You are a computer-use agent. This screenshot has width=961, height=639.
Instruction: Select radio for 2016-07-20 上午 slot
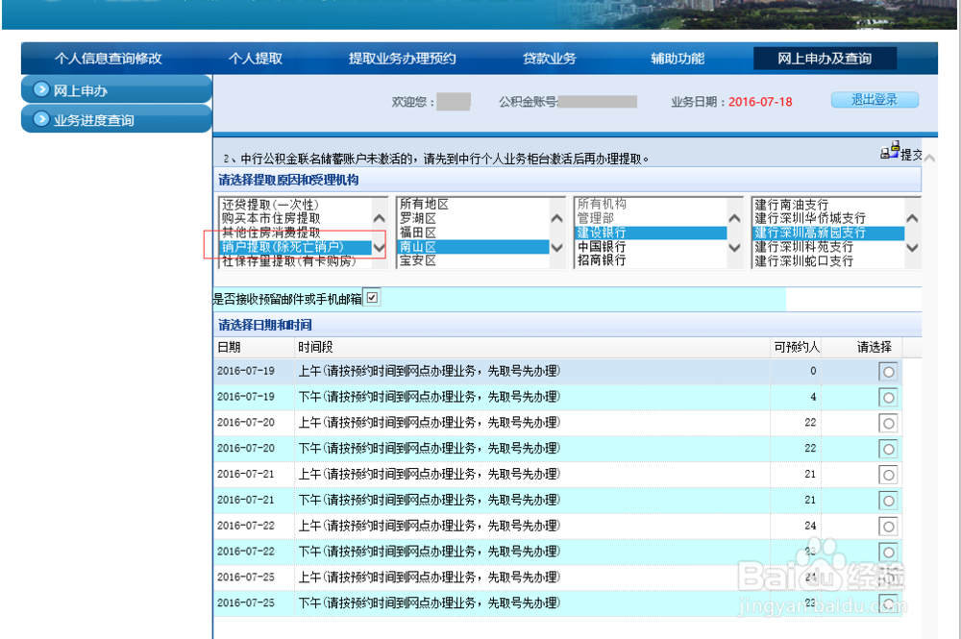tap(888, 424)
